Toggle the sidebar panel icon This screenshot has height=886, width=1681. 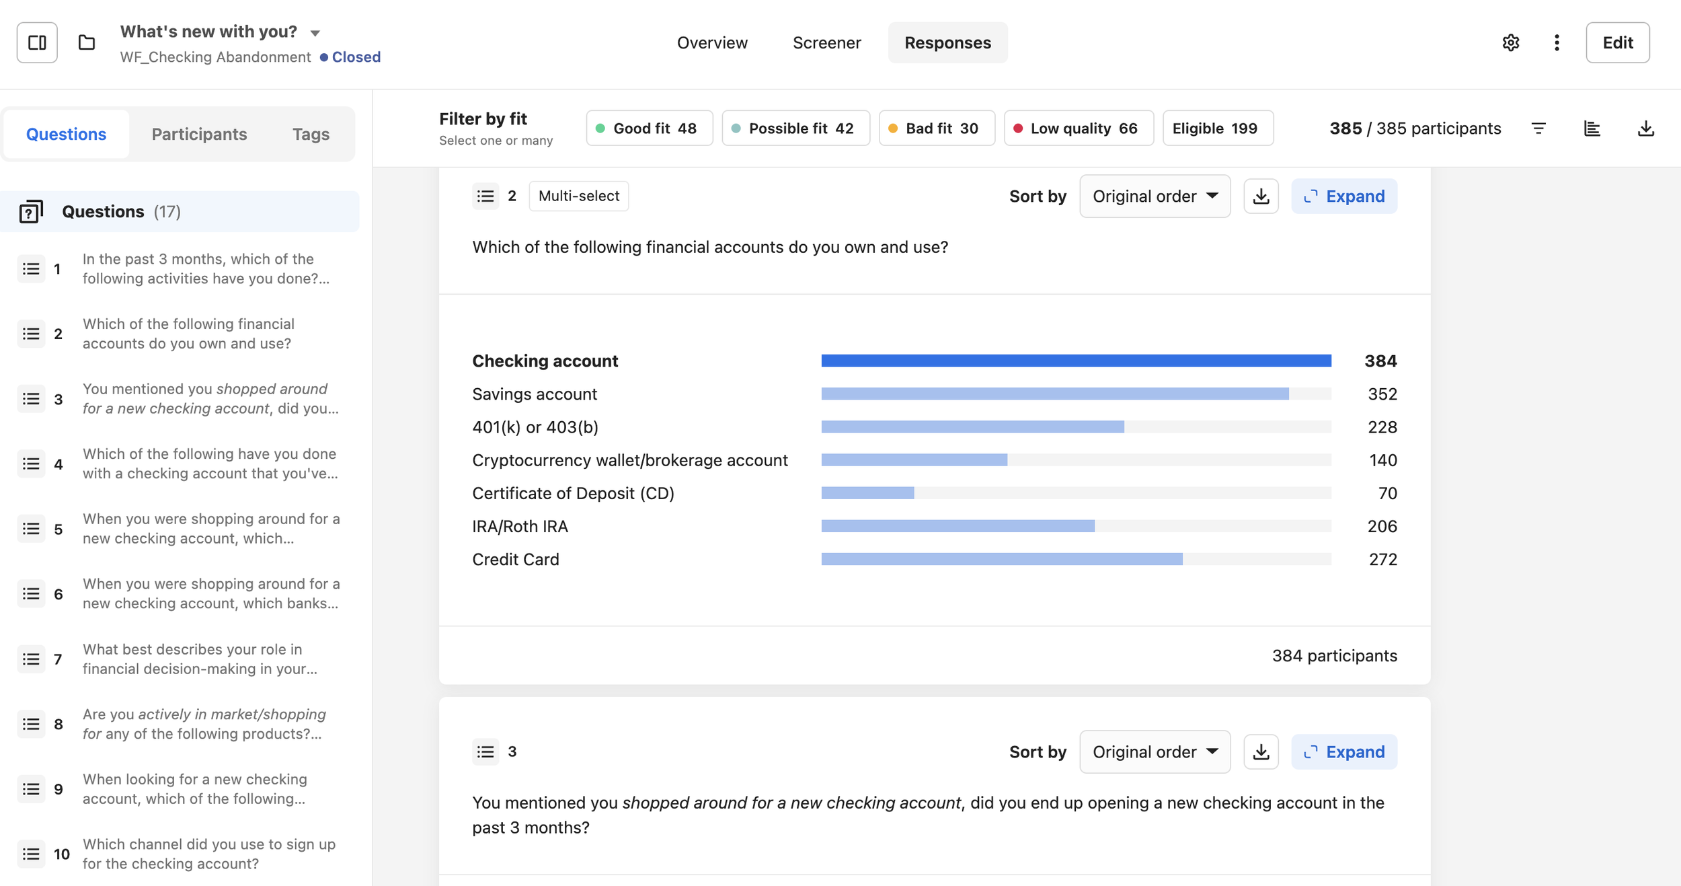click(37, 42)
